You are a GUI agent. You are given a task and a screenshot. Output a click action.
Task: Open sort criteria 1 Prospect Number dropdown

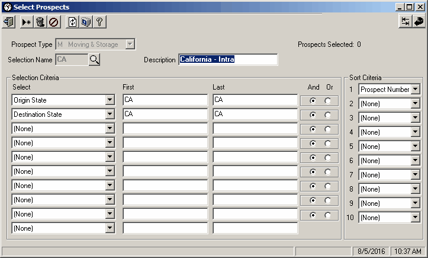(415, 89)
